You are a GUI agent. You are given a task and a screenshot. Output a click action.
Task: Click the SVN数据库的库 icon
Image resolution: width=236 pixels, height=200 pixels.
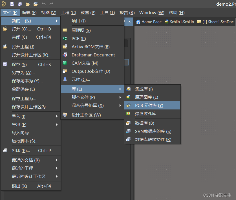point(128,131)
